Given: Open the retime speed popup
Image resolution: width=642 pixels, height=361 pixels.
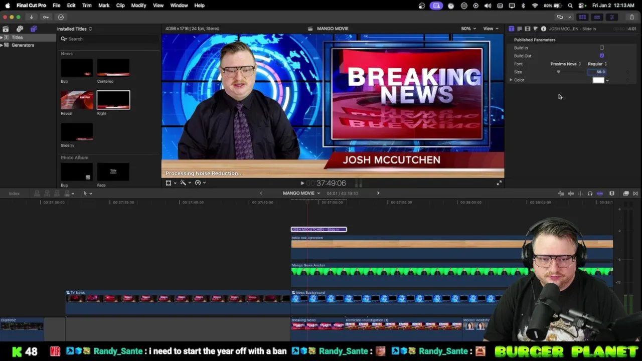Looking at the screenshot, I should coord(200,183).
